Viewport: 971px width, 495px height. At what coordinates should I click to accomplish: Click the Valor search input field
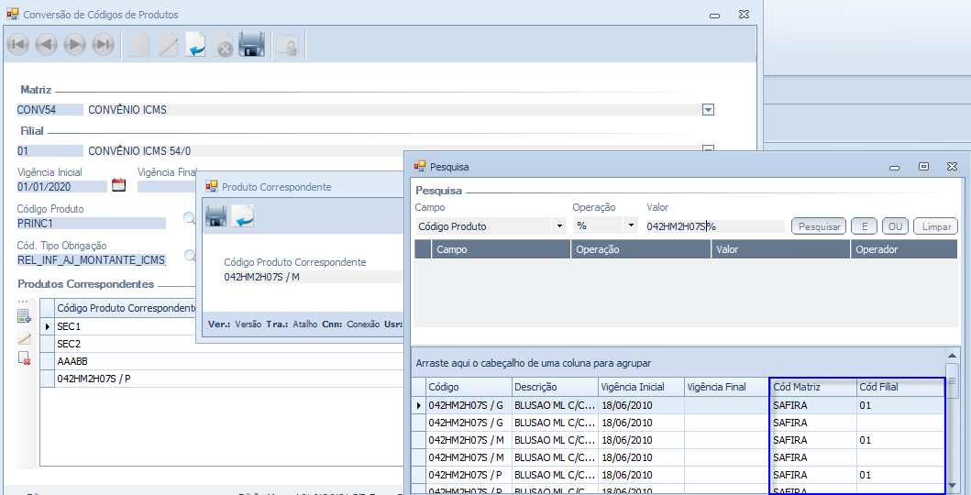tap(715, 226)
